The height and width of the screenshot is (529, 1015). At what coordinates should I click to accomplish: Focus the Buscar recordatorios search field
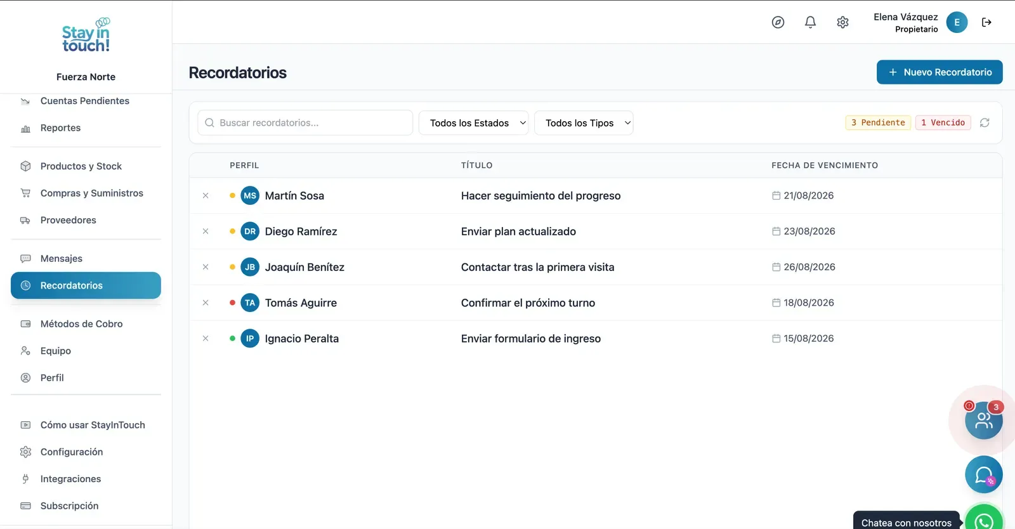pos(305,123)
